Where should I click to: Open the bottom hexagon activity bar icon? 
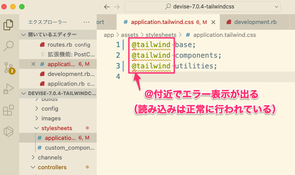[x=8, y=131]
